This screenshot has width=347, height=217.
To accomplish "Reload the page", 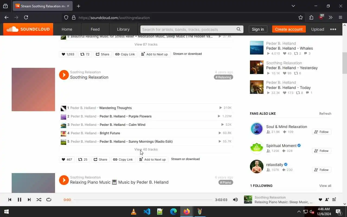I will (x=26, y=17).
